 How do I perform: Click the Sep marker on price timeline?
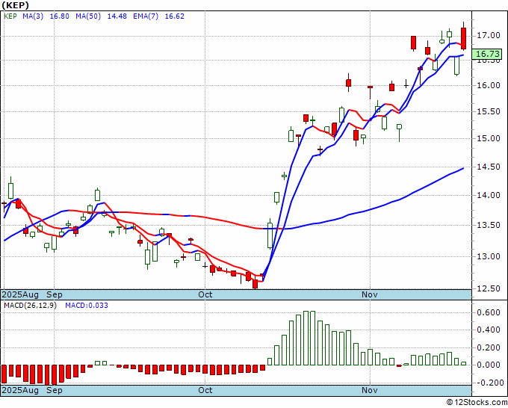(x=55, y=294)
